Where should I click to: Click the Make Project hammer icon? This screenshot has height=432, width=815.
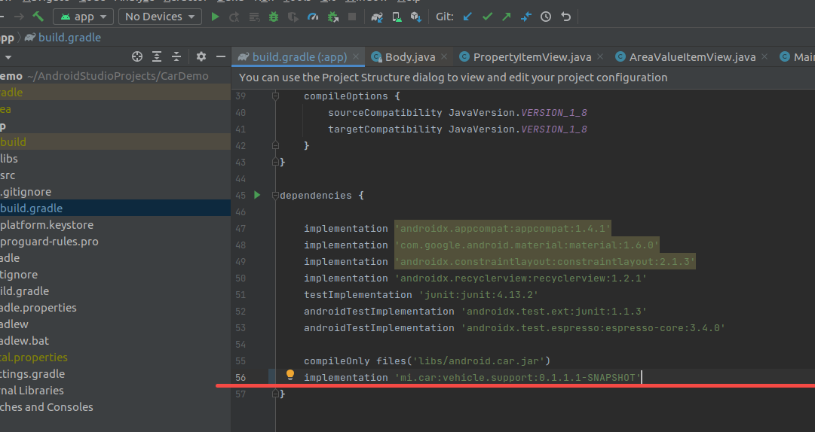coord(38,17)
